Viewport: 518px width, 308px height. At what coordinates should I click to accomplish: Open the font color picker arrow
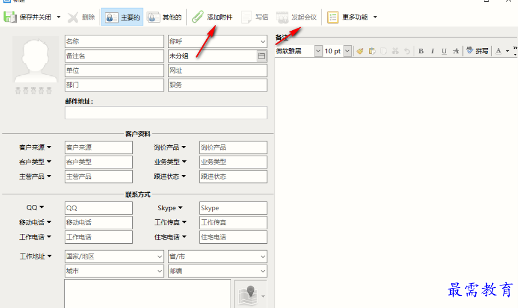pyautogui.click(x=508, y=51)
